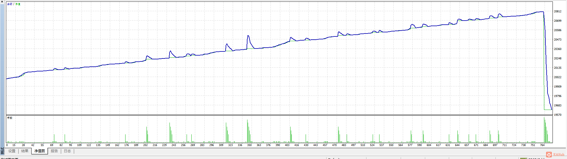Image resolution: width=567 pixels, height=159 pixels.
Task: Open the 设置 tab in the tester
Action: [x=12, y=151]
